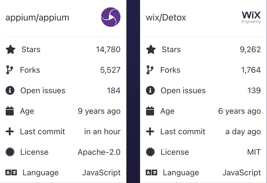Click JavaScript language value in appium card
The height and width of the screenshot is (183, 267).
[101, 173]
